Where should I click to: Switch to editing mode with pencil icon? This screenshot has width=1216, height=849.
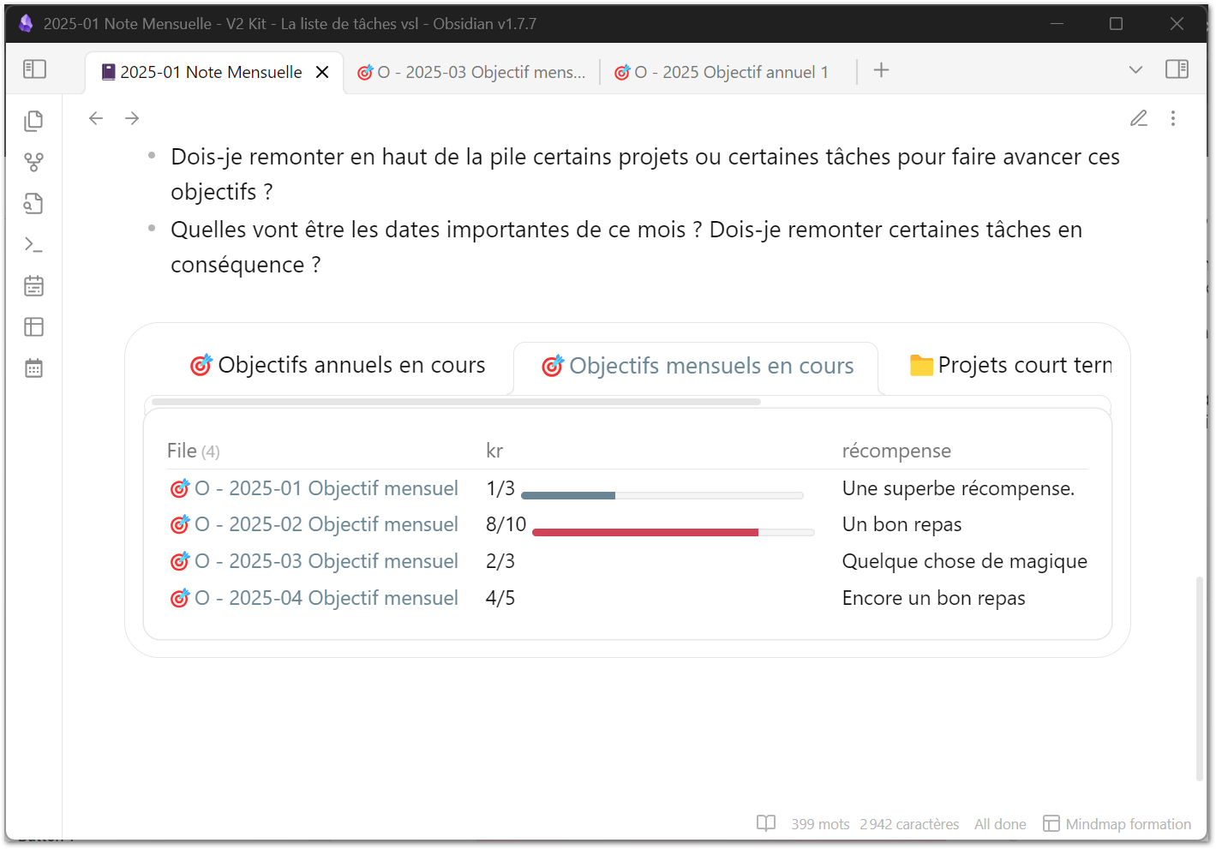click(1138, 118)
